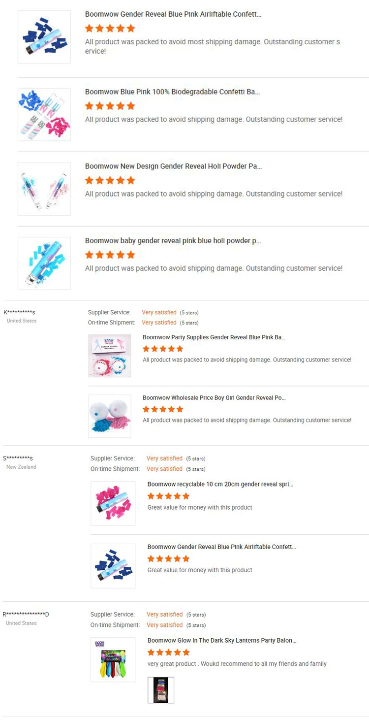Open 'Boomwow recyclable 10 cm 20cm gender reveal' link
This screenshot has height=720, width=369.
[x=220, y=484]
